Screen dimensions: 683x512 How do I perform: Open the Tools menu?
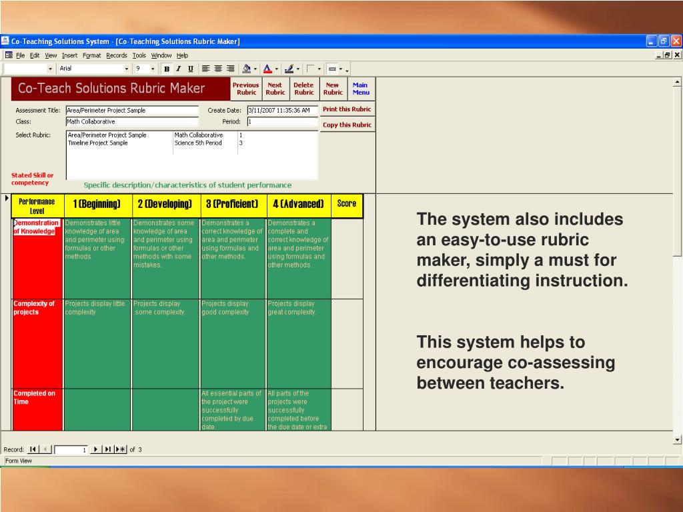[x=139, y=55]
